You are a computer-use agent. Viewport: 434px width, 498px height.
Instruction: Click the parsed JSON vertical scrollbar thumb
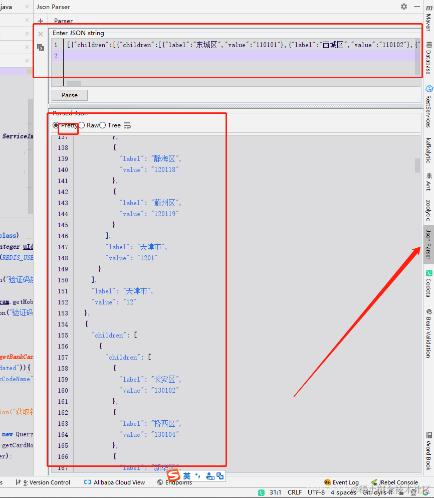point(417,165)
